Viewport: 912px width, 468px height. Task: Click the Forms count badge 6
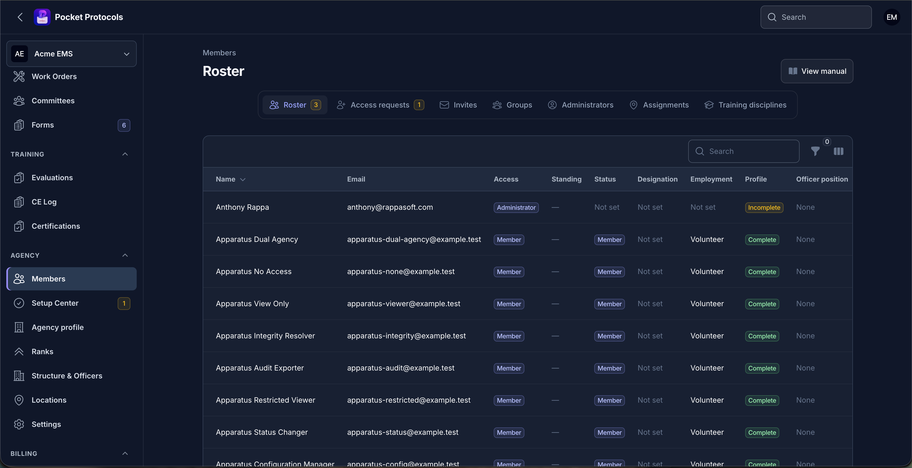click(x=124, y=125)
